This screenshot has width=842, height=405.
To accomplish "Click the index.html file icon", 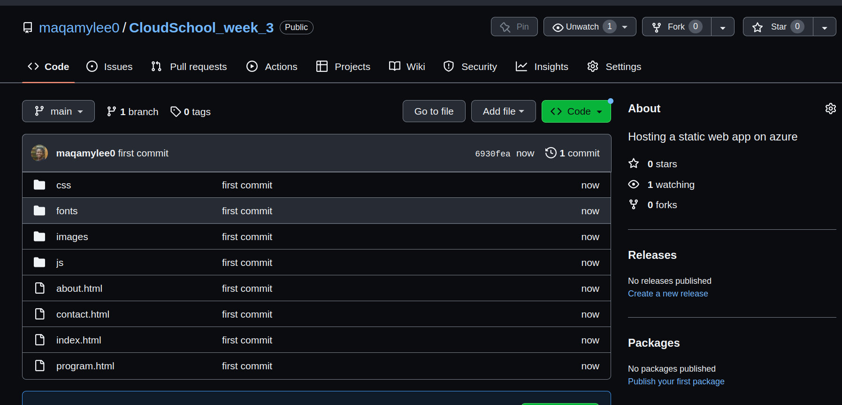I will (x=40, y=340).
